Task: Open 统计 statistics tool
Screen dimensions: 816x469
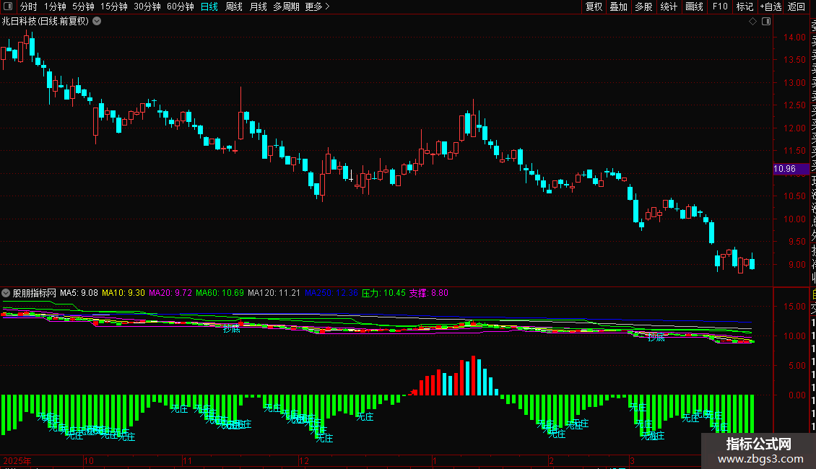Action: [x=669, y=6]
